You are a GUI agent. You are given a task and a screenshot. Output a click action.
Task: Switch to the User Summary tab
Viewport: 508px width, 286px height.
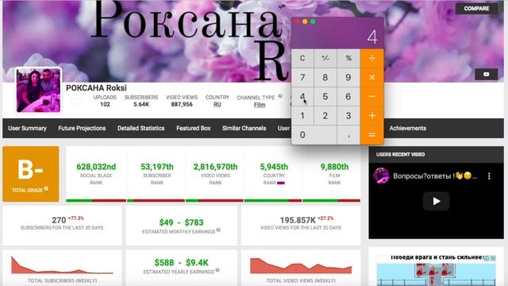27,128
